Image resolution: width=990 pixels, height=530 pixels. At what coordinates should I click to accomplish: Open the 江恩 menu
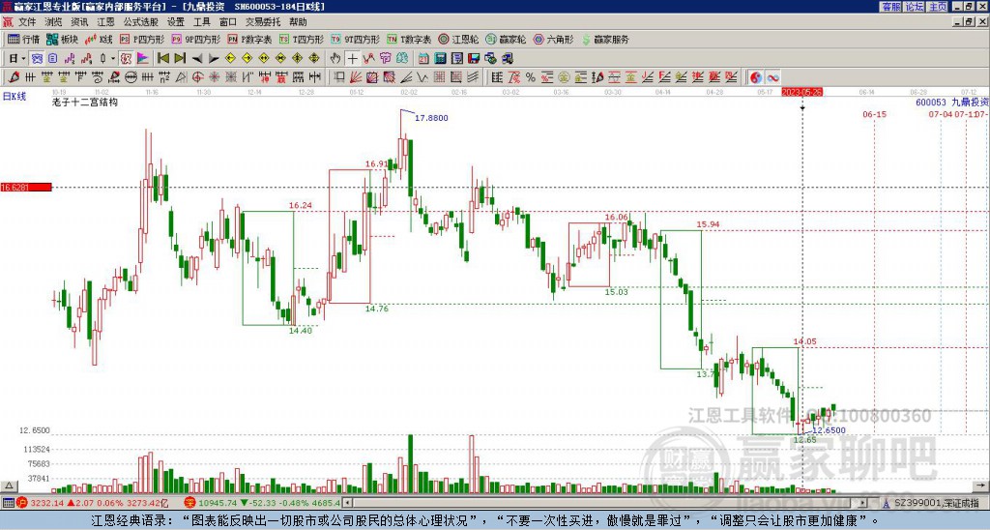click(x=105, y=22)
